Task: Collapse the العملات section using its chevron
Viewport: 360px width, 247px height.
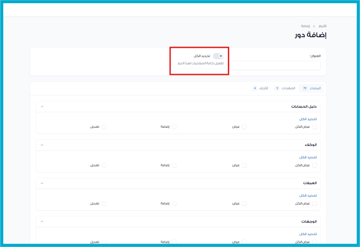Action: pyautogui.click(x=42, y=183)
